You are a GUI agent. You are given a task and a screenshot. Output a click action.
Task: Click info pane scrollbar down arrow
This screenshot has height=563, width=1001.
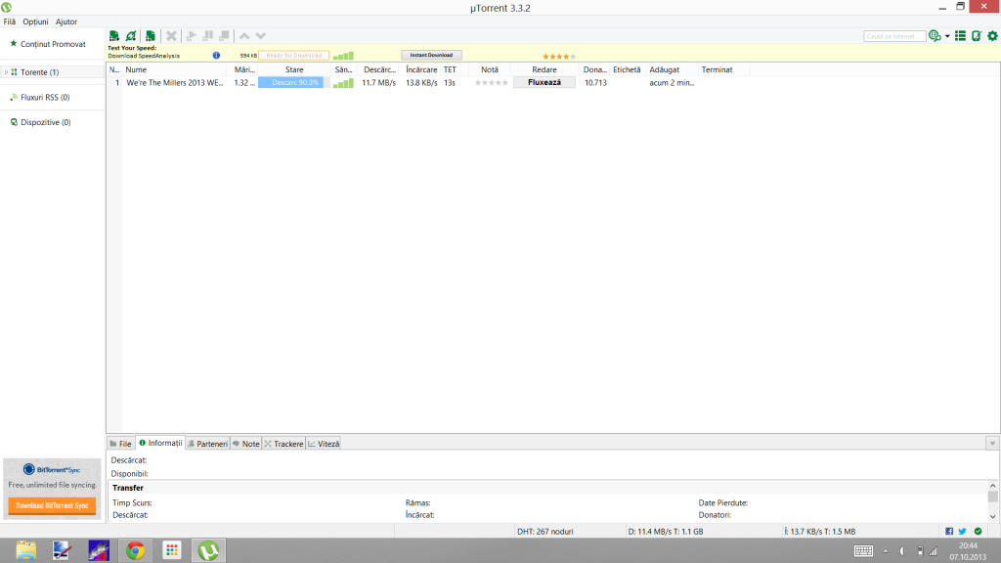[992, 516]
